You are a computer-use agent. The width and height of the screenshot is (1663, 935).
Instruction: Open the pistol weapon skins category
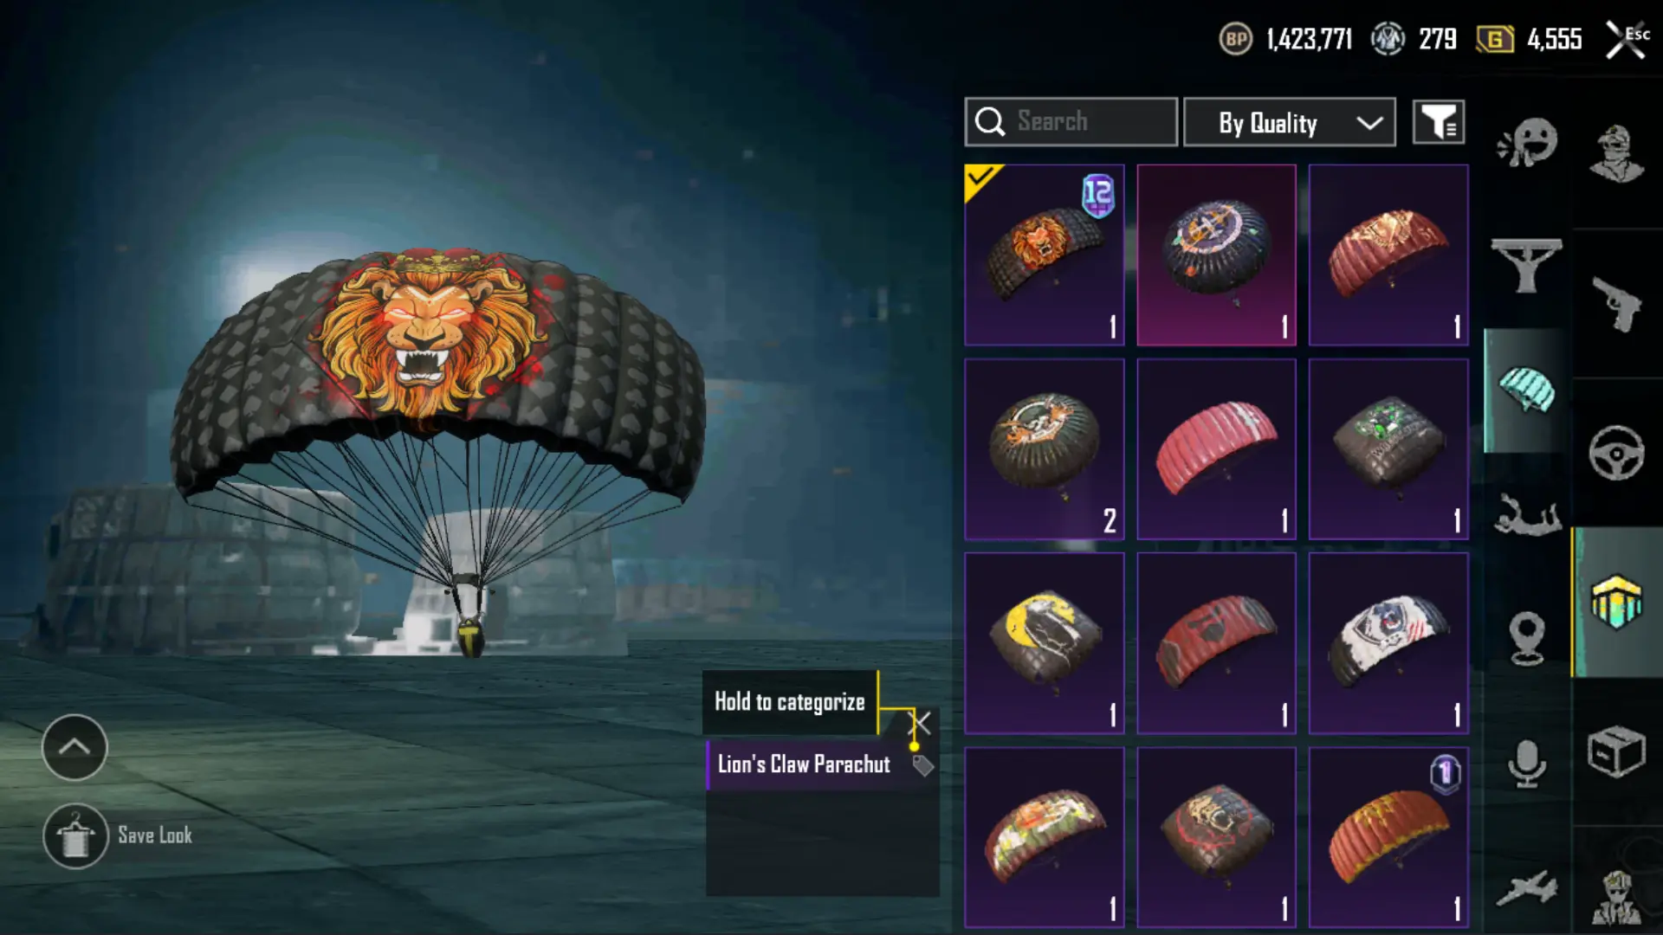pos(1616,303)
